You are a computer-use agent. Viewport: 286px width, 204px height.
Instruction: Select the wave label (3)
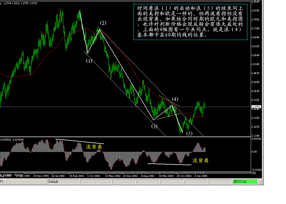point(154,126)
